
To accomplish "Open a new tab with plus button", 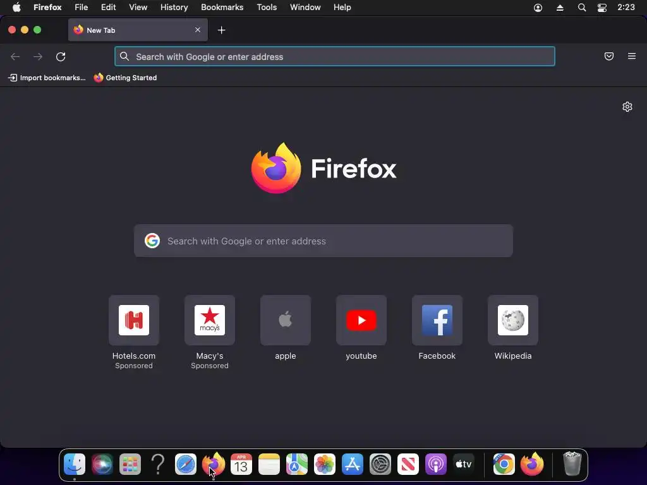I will point(222,30).
